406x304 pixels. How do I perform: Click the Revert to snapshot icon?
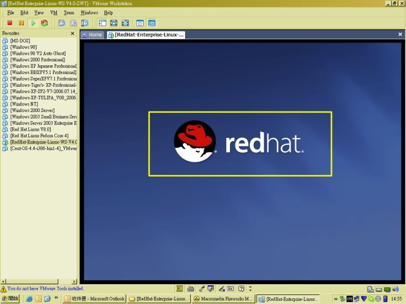pos(73,23)
